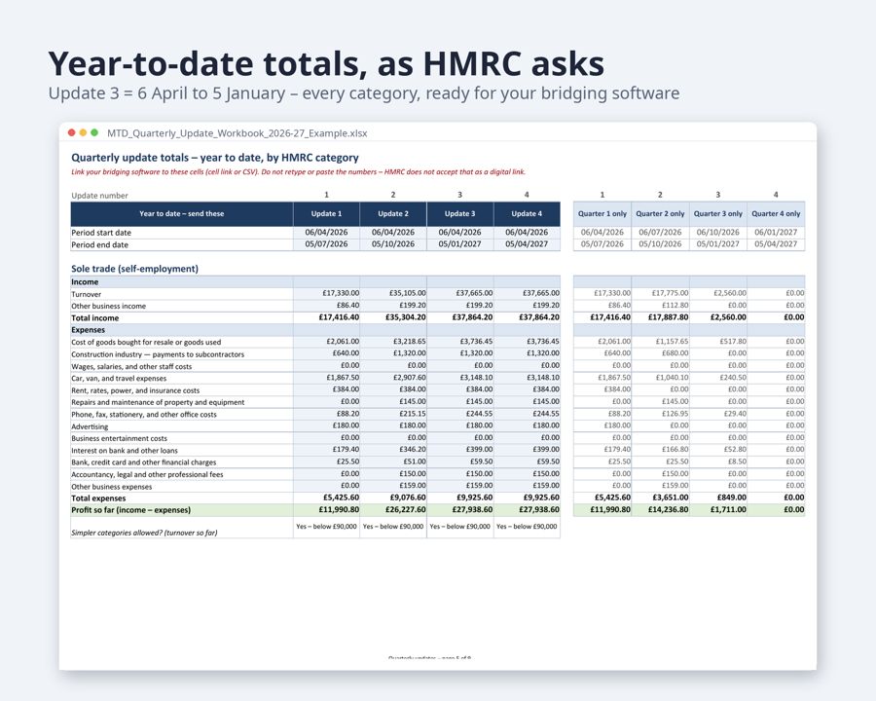The width and height of the screenshot is (876, 701).
Task: Select Update 2 office costs £215.15
Action: pos(393,414)
